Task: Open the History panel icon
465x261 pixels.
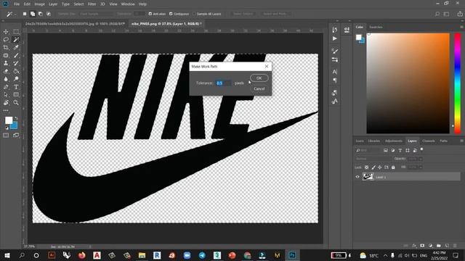Action: coord(335,30)
